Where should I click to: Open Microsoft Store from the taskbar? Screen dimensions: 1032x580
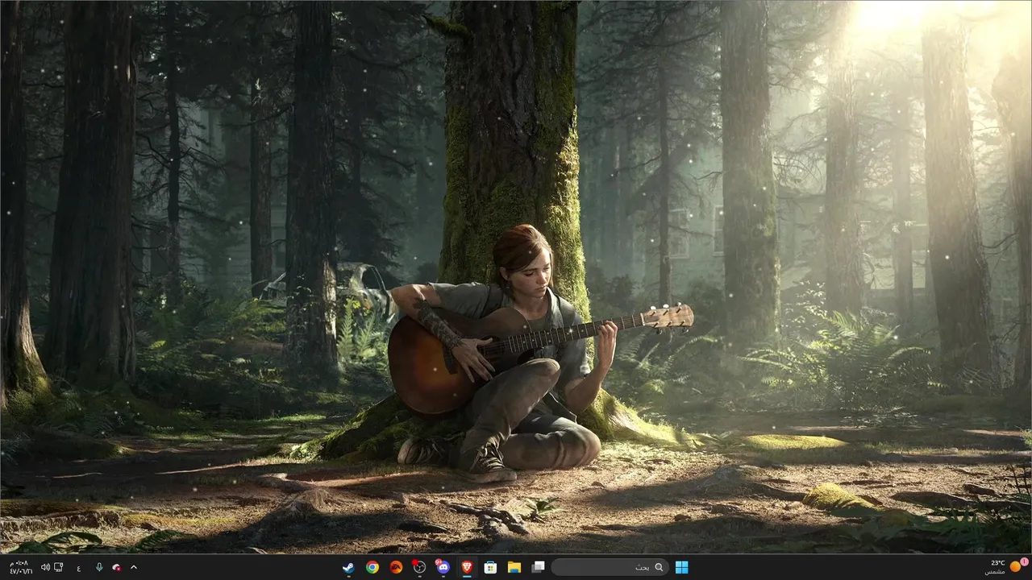490,567
